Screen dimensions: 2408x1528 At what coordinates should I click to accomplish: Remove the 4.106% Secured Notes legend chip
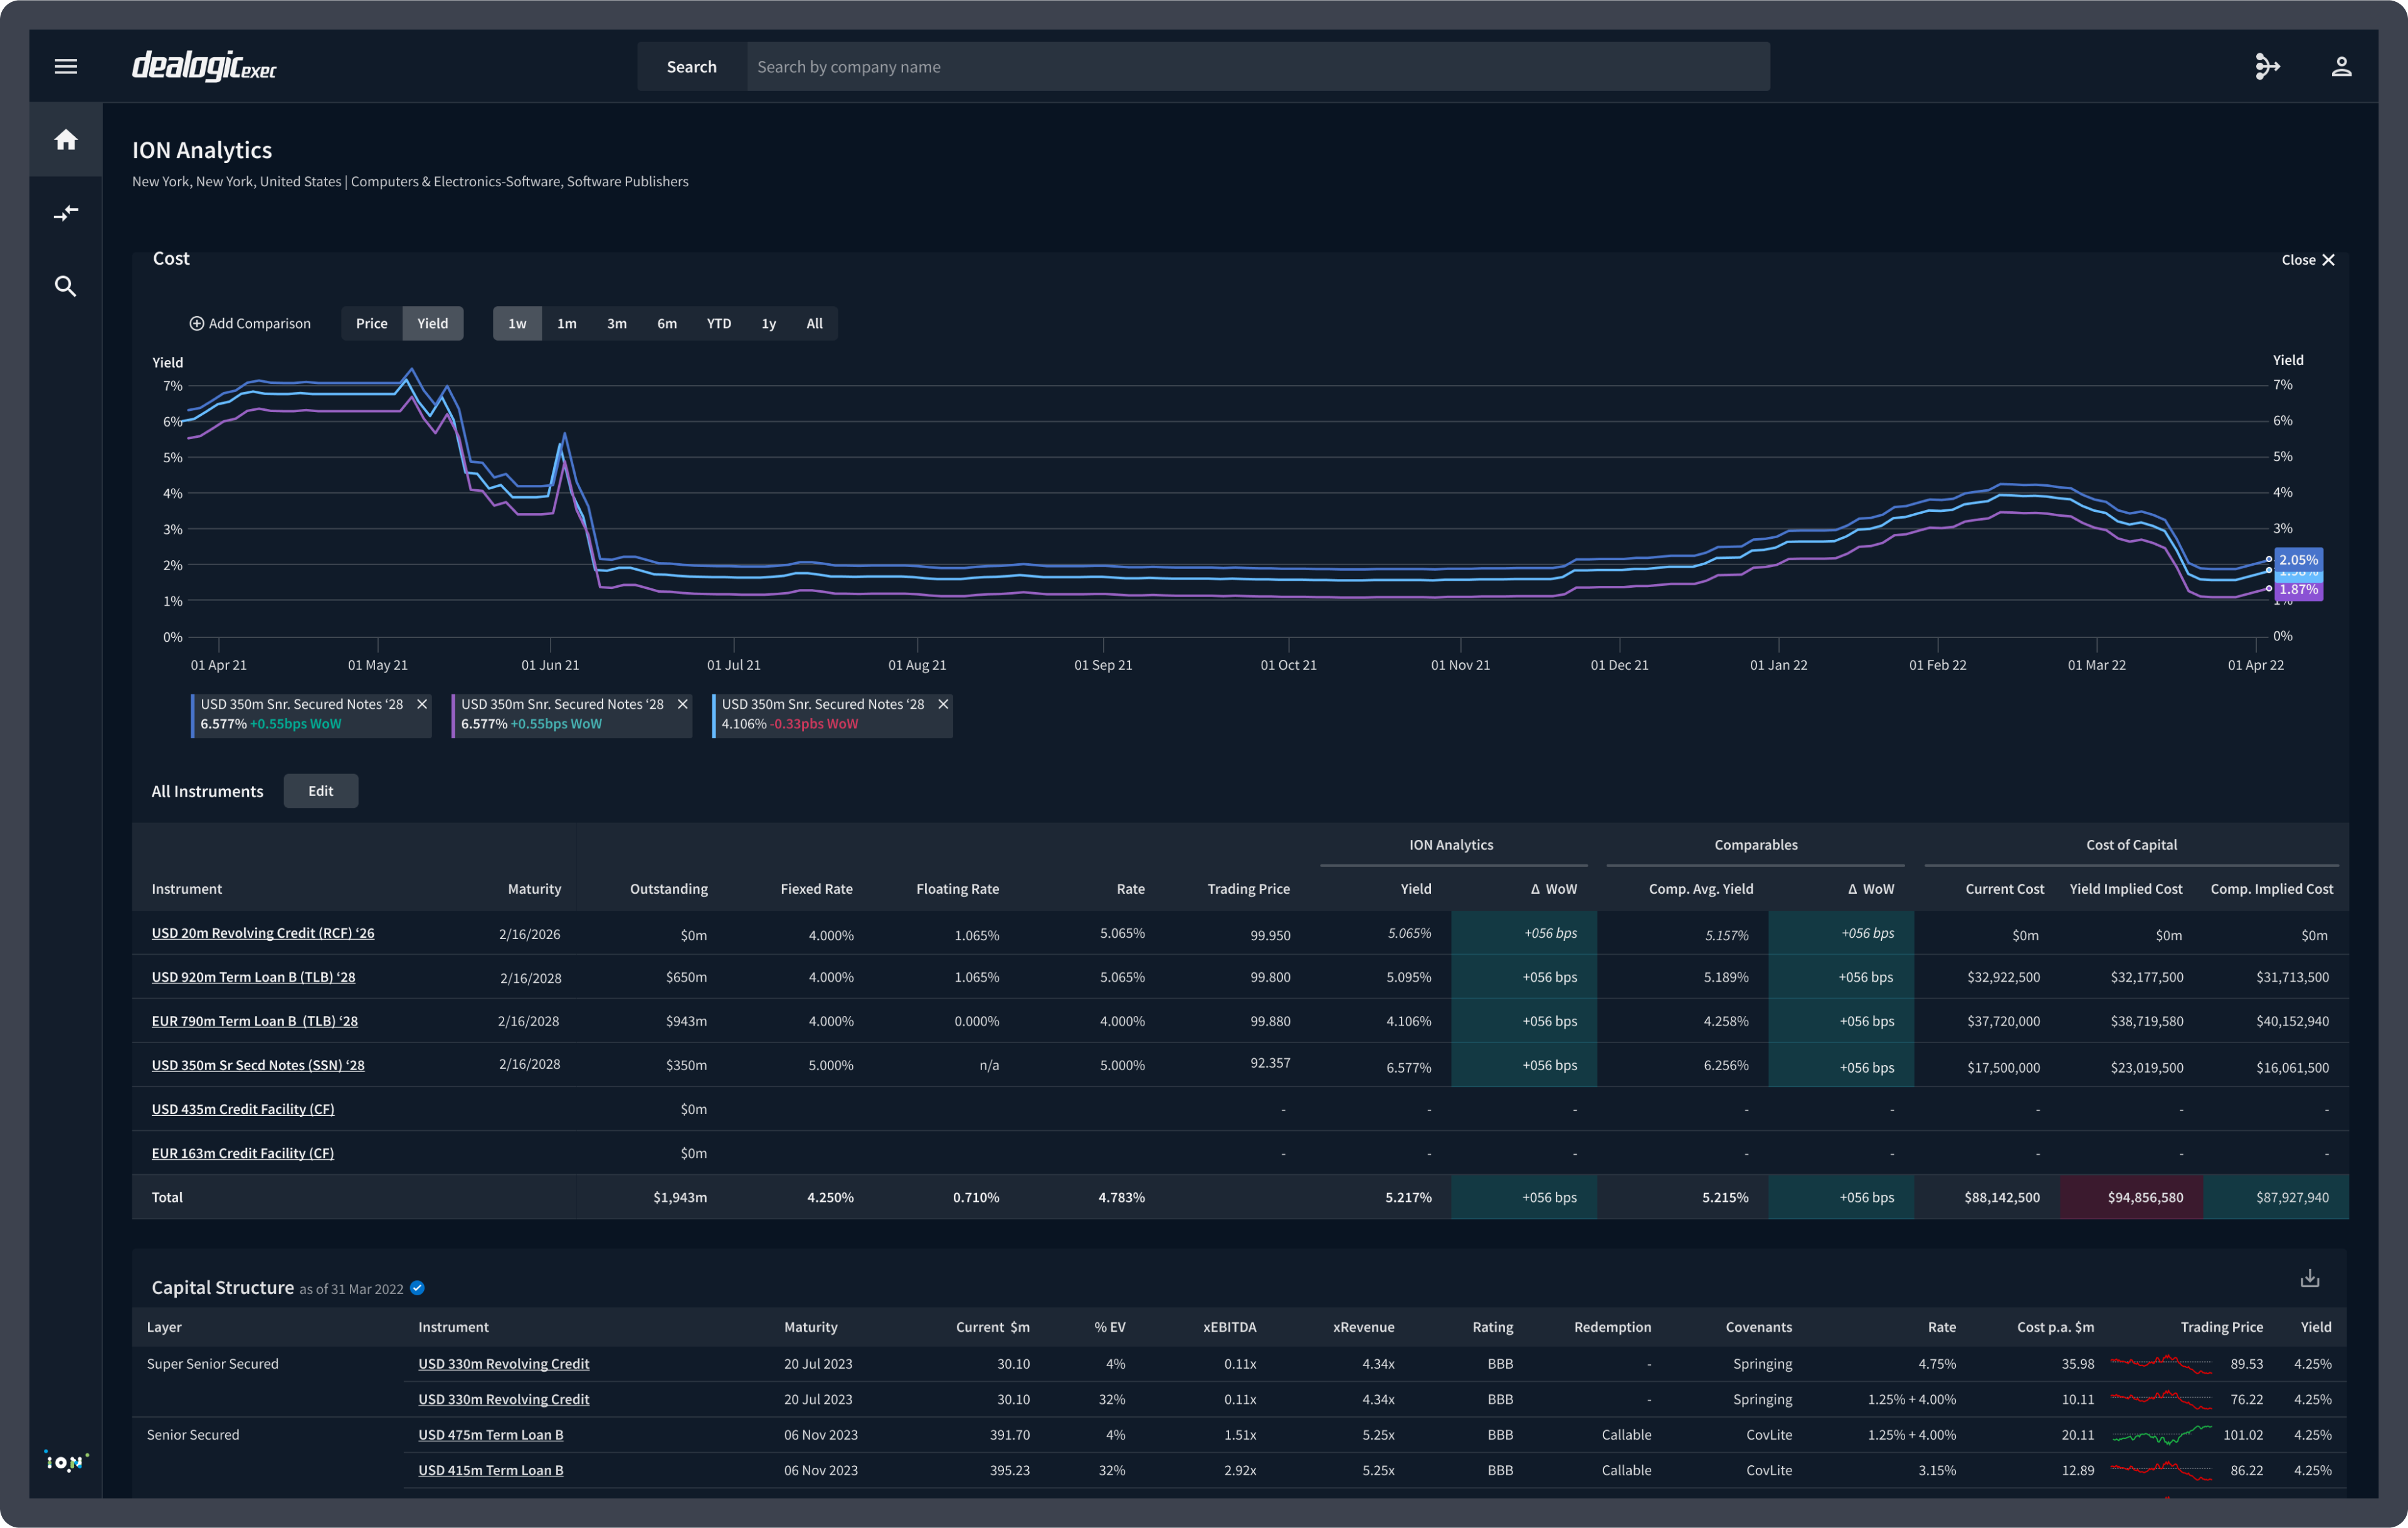(x=942, y=704)
